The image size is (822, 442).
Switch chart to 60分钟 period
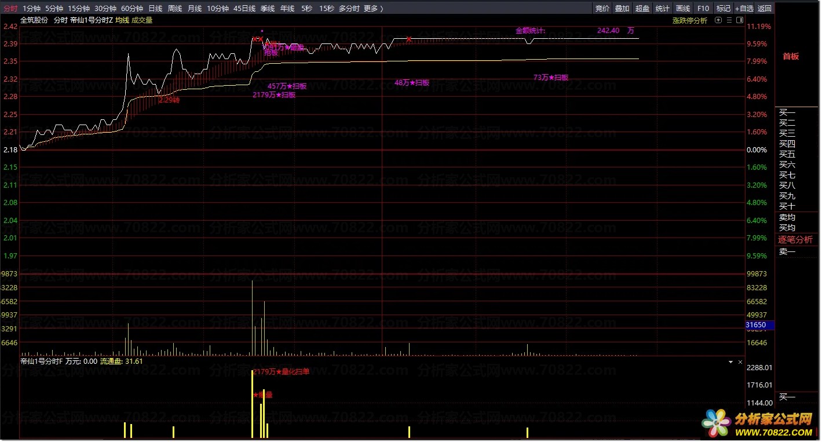(x=132, y=8)
